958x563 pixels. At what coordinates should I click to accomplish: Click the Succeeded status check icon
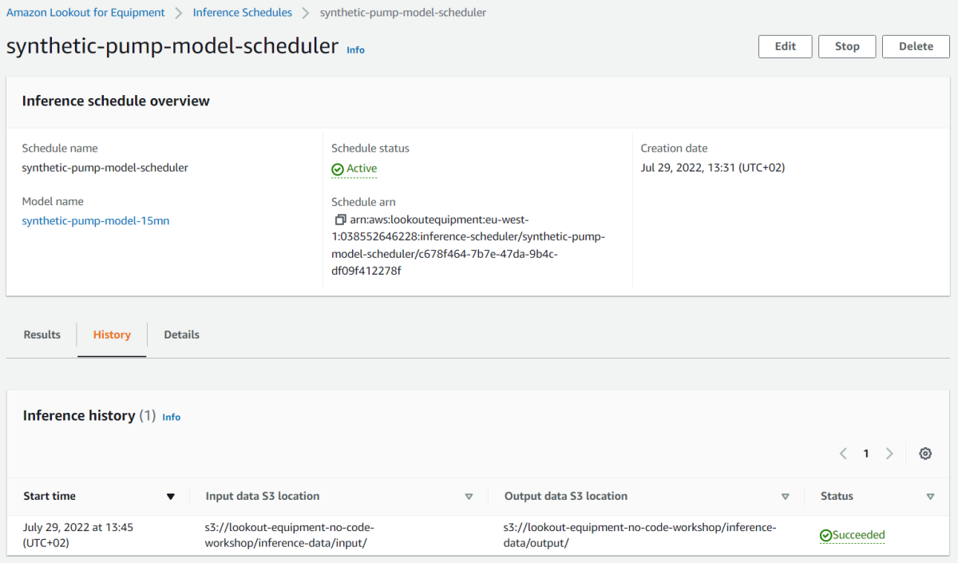tap(826, 536)
